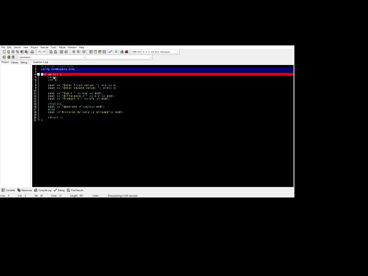Create a new file with the New icon
Screen dimensions: 368x276
click(x=4, y=52)
